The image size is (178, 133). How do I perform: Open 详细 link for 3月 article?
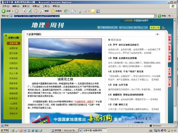(x=148, y=66)
